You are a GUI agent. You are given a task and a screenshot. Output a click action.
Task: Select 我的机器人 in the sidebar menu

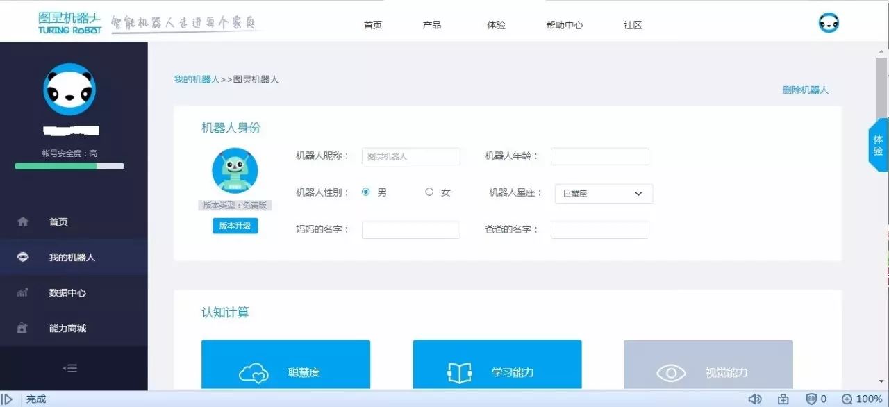coord(74,257)
